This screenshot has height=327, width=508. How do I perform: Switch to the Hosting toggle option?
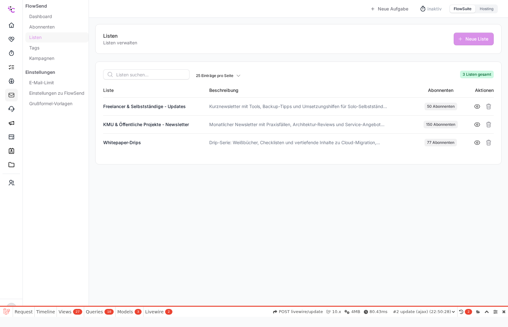coord(486,9)
